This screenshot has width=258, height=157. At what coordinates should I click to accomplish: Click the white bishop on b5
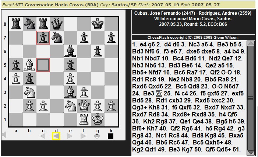[x=29, y=66]
